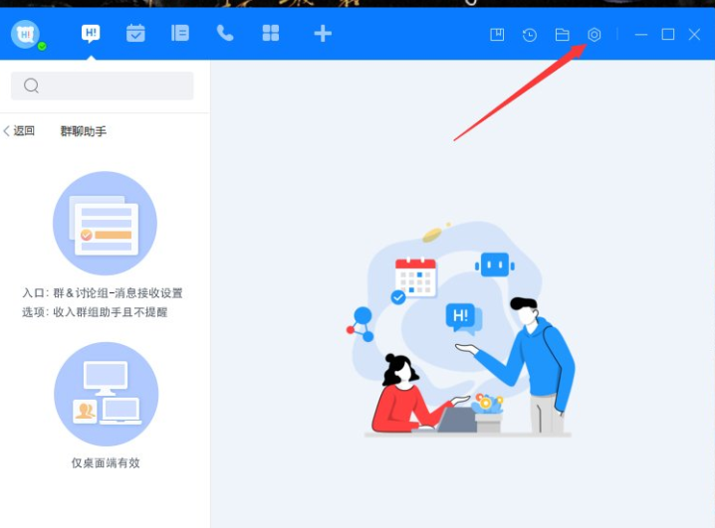Open the phone calls section
The width and height of the screenshot is (715, 528).
225,34
